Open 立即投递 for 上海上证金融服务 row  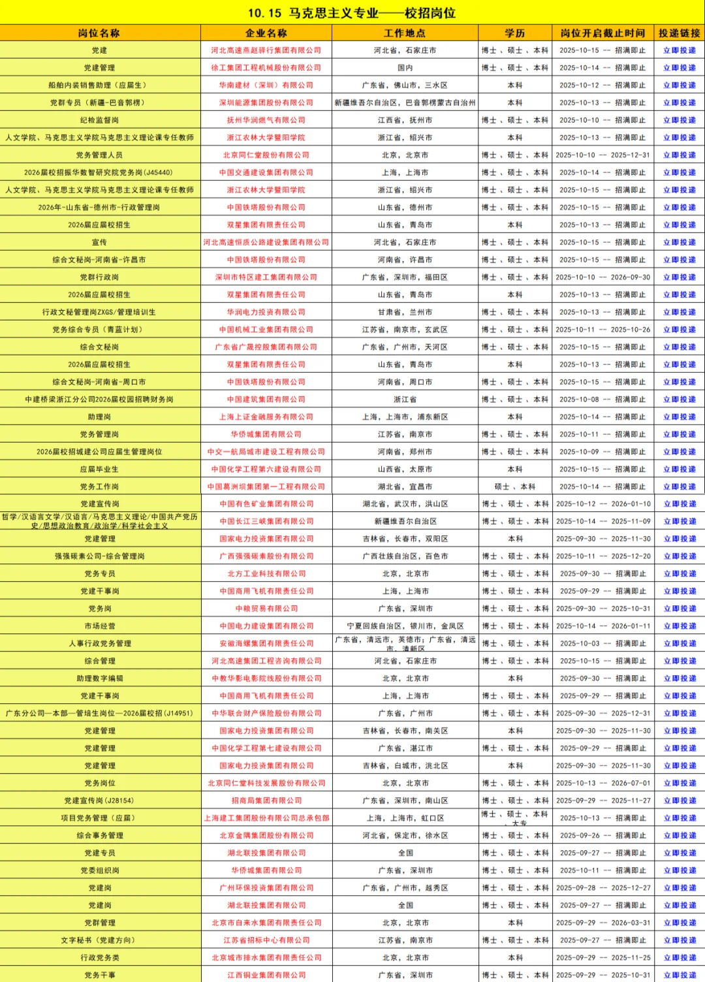click(680, 417)
